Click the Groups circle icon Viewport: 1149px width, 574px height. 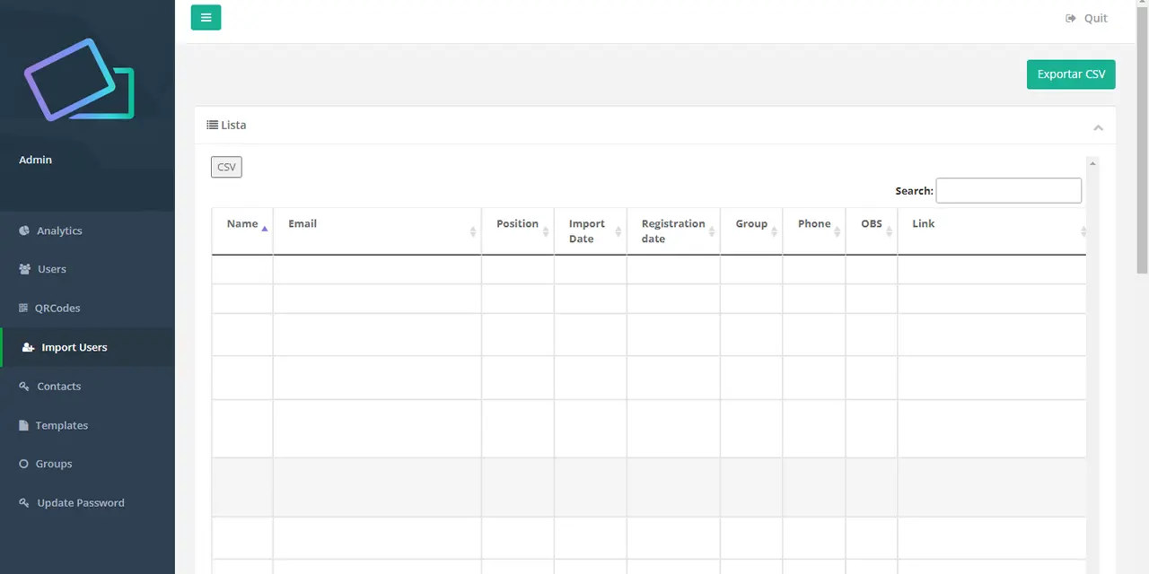24,464
